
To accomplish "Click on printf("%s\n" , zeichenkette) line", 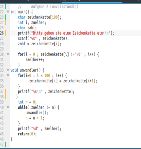I will [x=46, y=92].
